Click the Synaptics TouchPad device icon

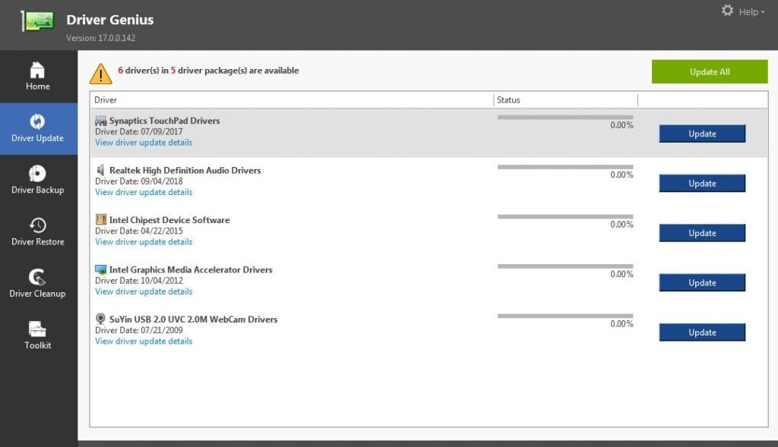[x=100, y=120]
